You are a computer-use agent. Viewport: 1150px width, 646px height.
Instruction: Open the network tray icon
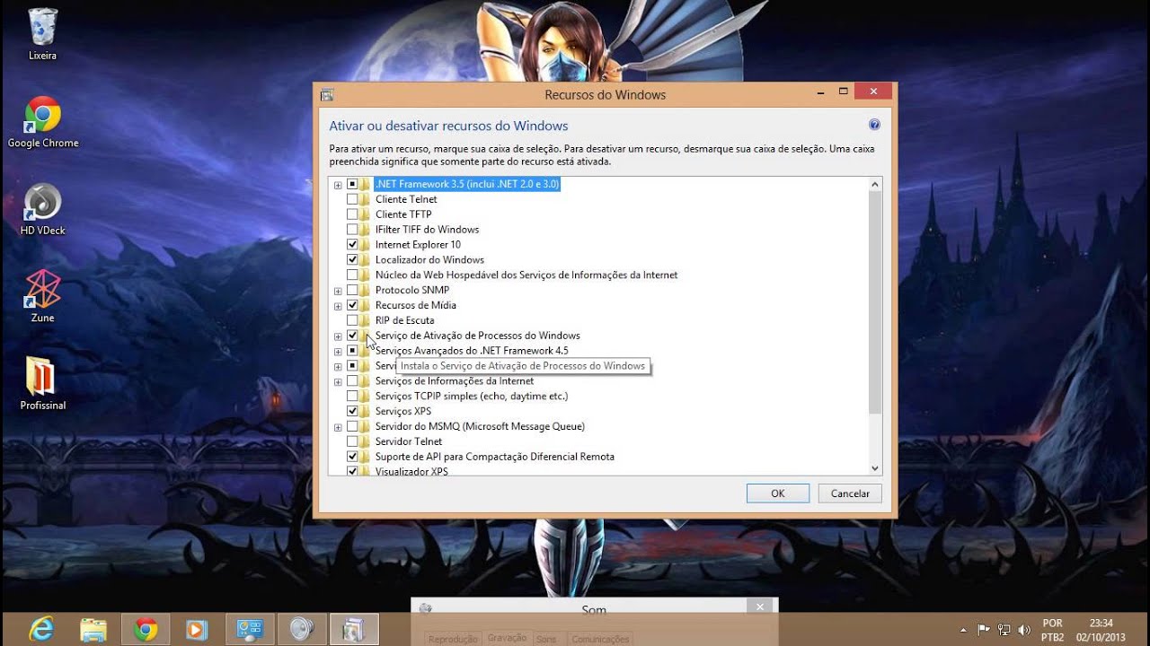click(1004, 630)
